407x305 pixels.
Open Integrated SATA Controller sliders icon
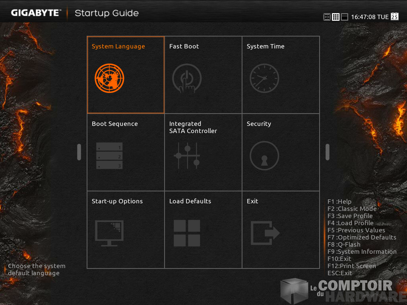(187, 156)
